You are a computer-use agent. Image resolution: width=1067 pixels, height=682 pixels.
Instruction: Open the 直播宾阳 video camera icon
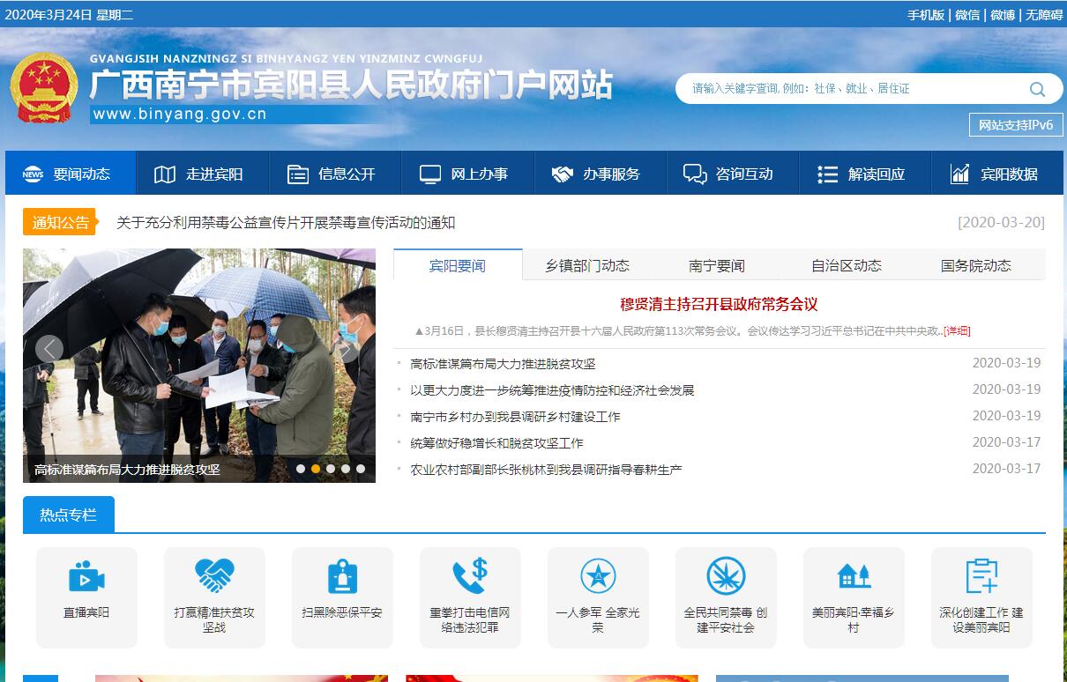click(x=86, y=578)
